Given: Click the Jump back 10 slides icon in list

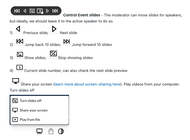Looking at the screenshot, I should click(20, 41).
